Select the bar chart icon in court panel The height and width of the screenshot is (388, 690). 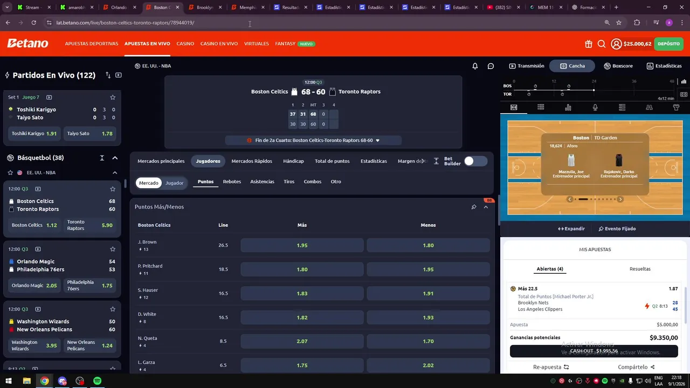tap(568, 107)
